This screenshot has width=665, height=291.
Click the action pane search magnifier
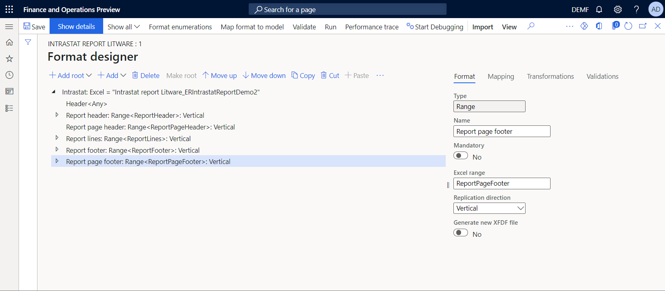tap(531, 26)
